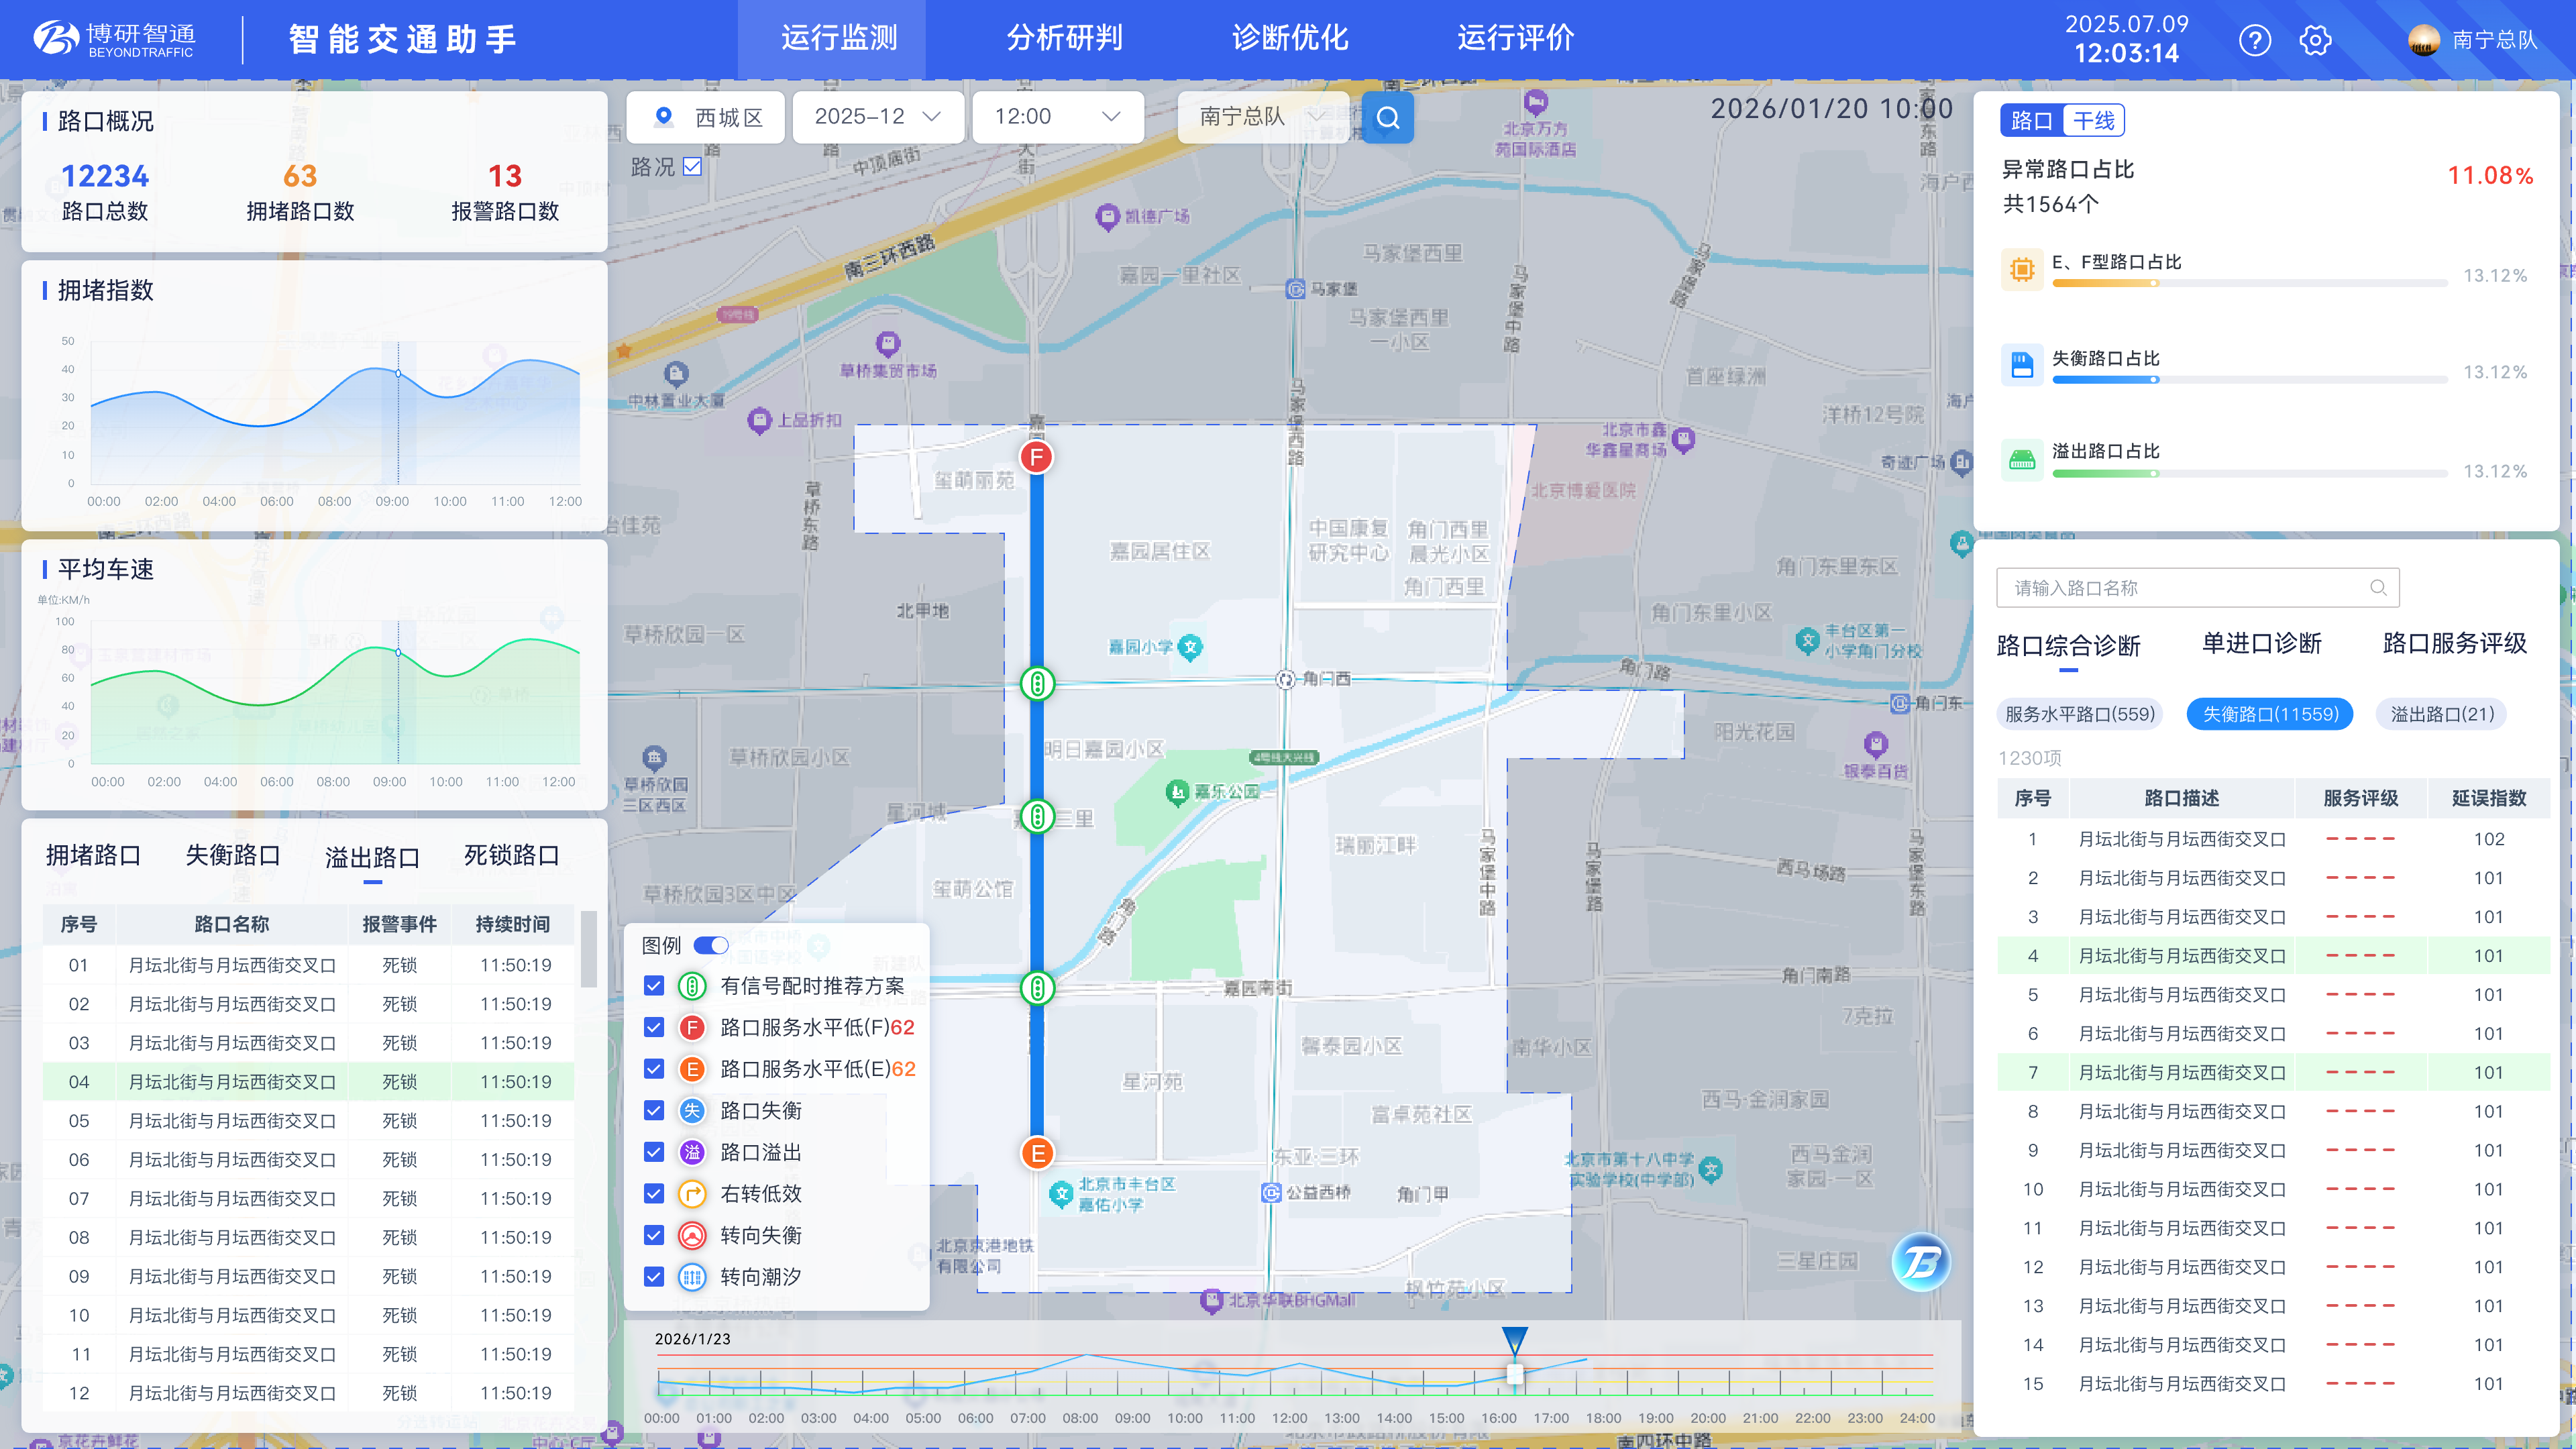Open the 12:00 time dropdown
Image resolution: width=2576 pixels, height=1449 pixels.
(x=1058, y=117)
